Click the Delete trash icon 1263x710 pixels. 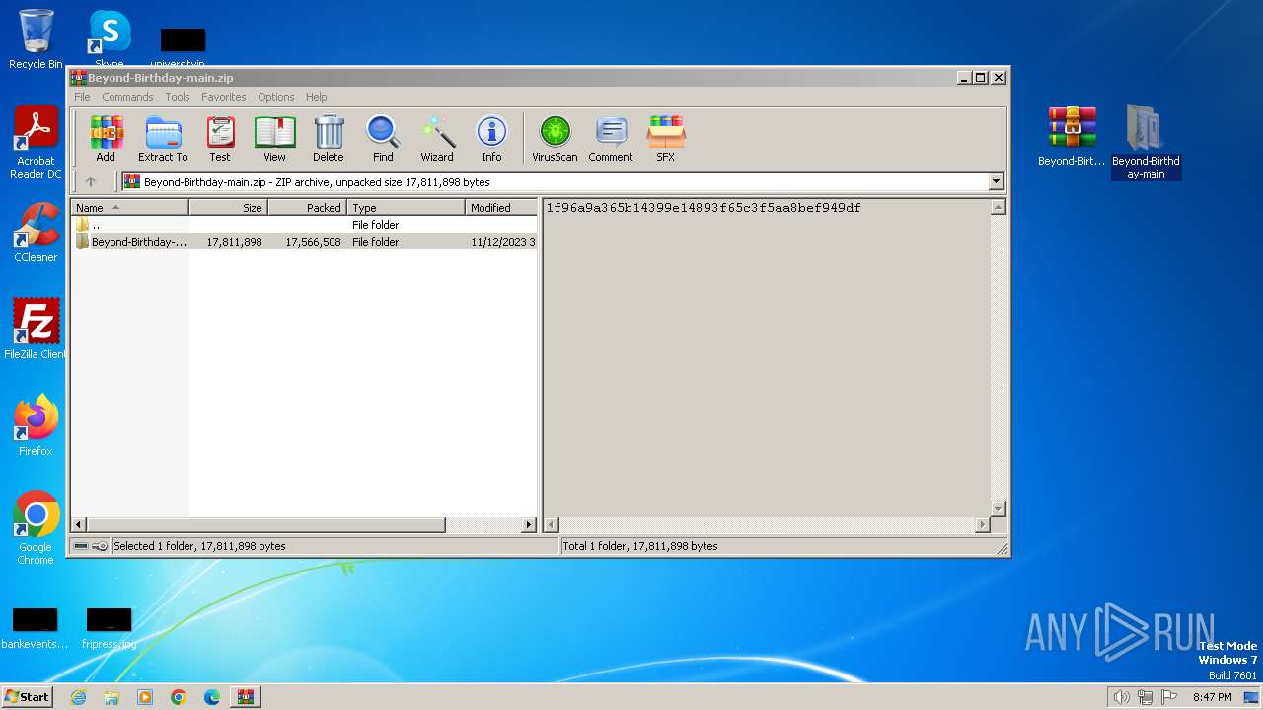329,138
